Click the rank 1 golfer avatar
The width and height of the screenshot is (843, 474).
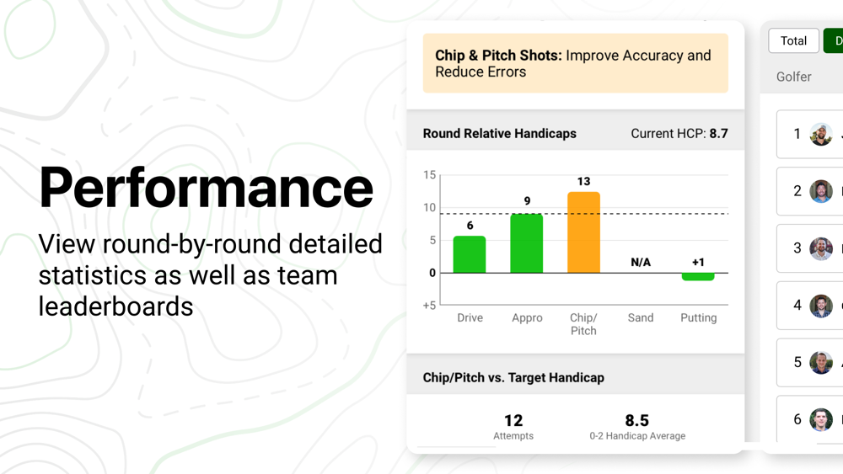(821, 134)
